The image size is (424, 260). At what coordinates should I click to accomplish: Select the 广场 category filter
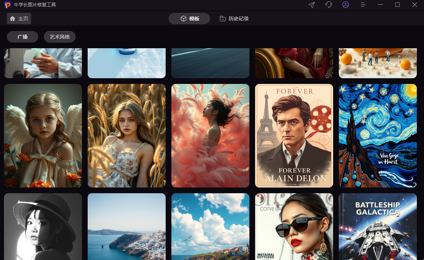coord(23,37)
